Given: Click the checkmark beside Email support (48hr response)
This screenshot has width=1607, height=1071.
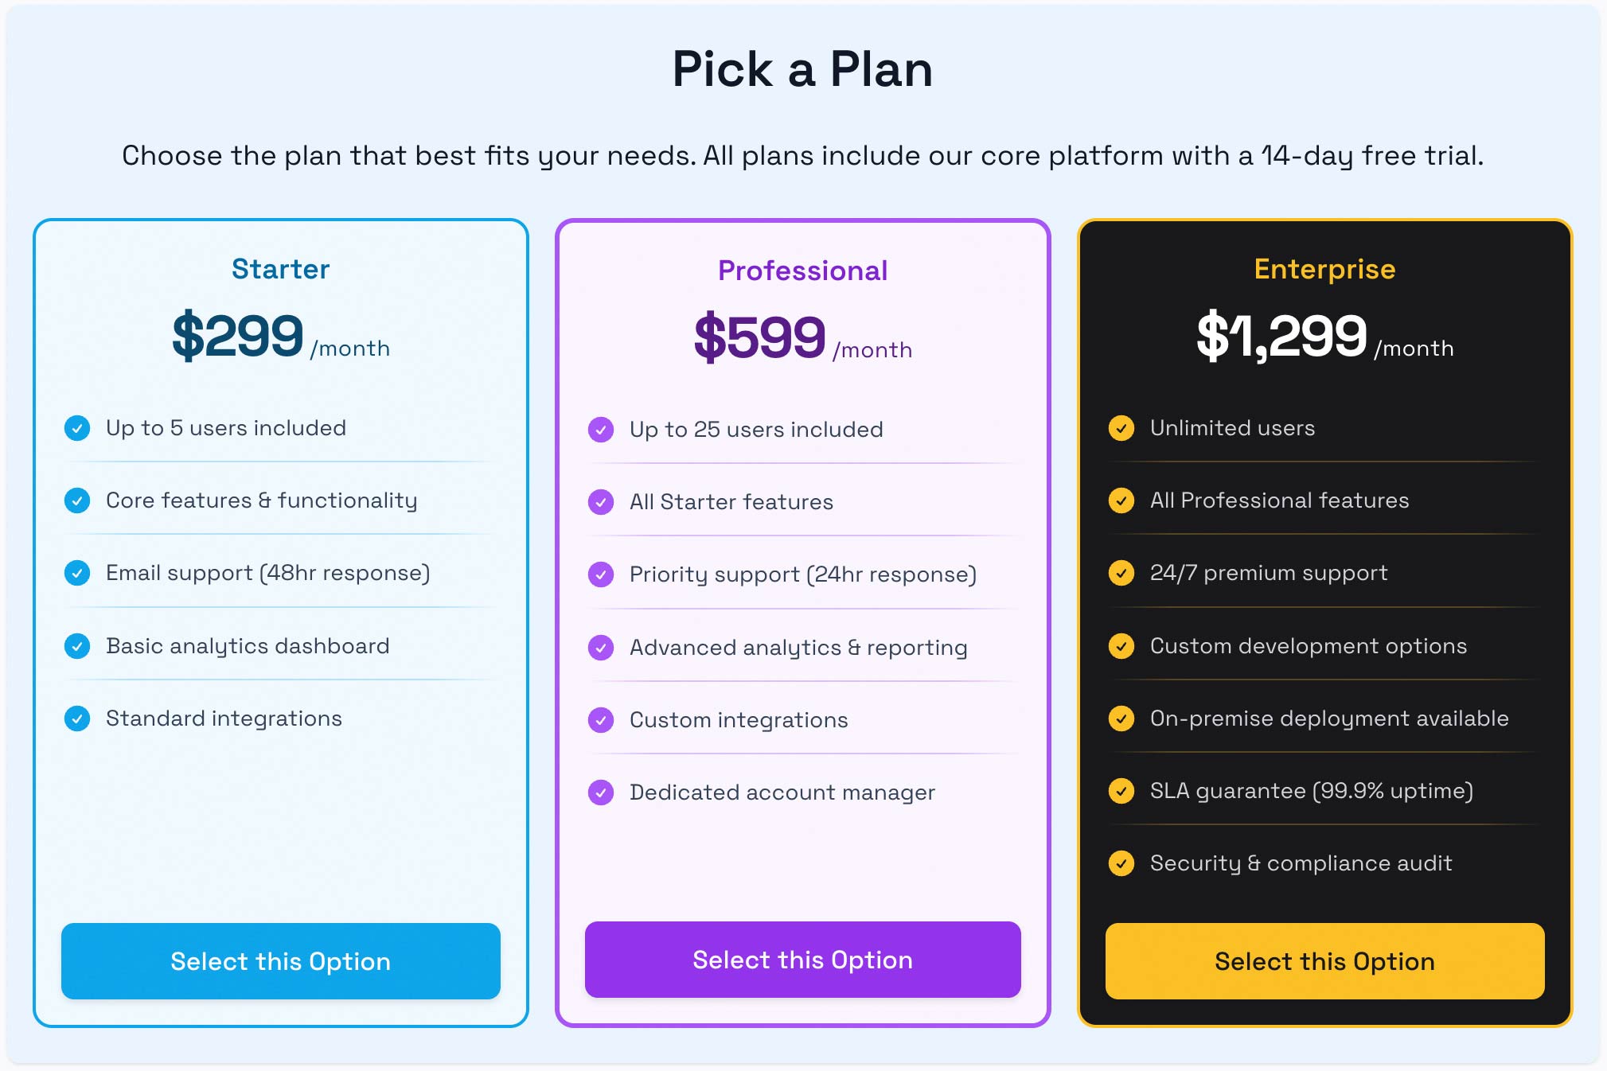Looking at the screenshot, I should [x=77, y=573].
